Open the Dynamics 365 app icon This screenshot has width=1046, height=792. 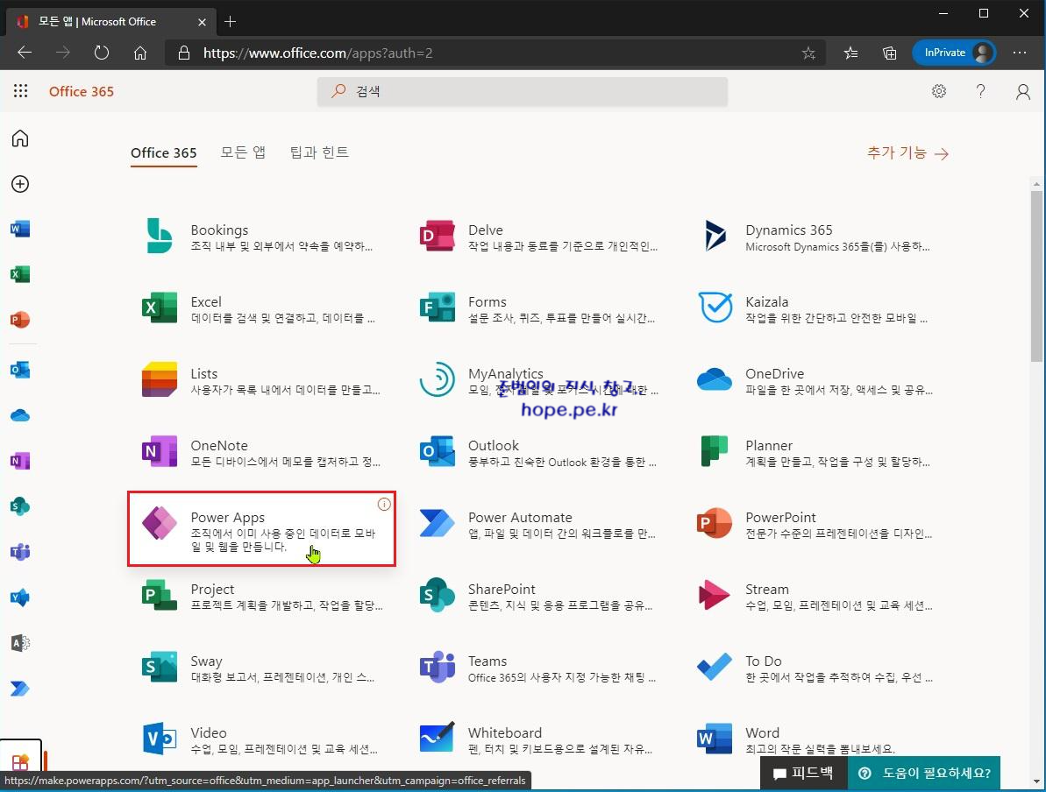pyautogui.click(x=715, y=236)
